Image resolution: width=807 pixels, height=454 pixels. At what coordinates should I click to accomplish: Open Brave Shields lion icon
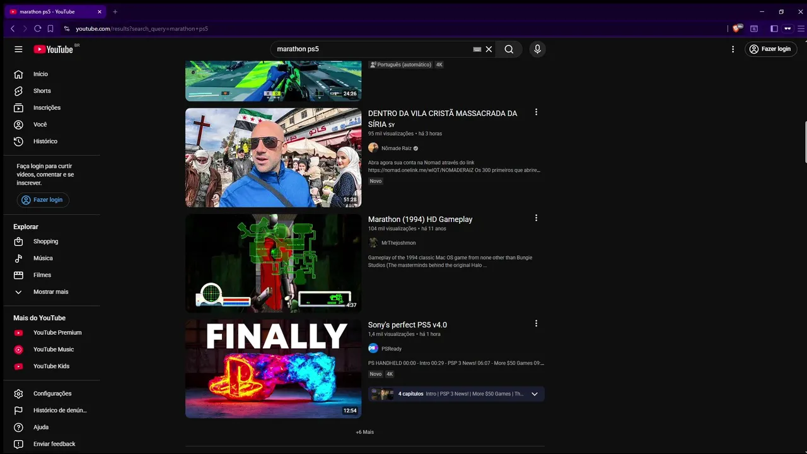pos(737,28)
